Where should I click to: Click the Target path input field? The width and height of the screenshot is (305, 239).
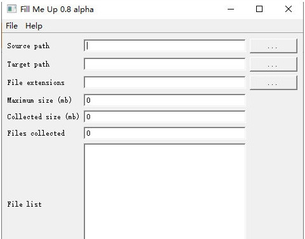coord(165,64)
